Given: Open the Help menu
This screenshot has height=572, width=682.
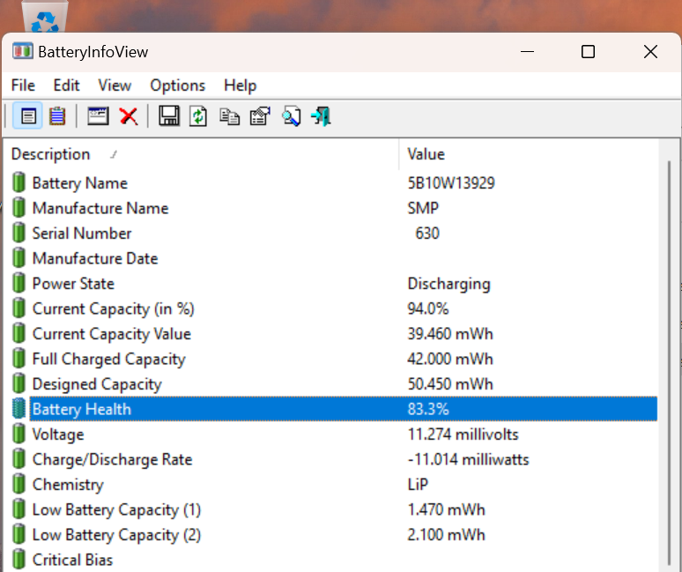Looking at the screenshot, I should [x=240, y=85].
